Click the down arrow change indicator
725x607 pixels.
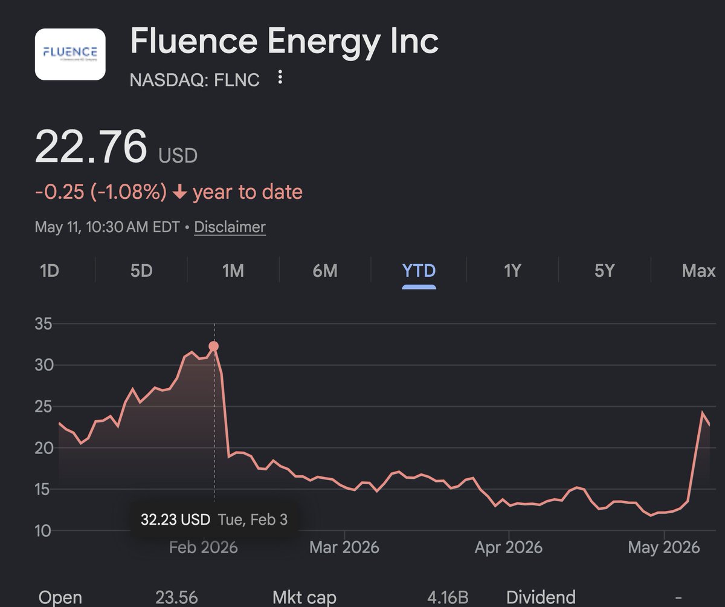click(x=179, y=193)
